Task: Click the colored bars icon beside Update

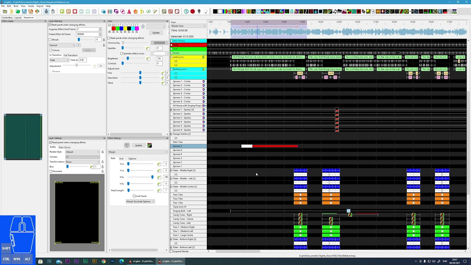Action: coord(149,145)
